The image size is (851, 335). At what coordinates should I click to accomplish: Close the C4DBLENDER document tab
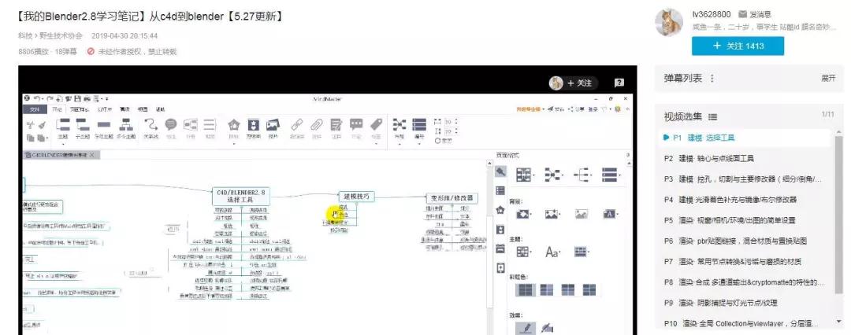pos(91,155)
